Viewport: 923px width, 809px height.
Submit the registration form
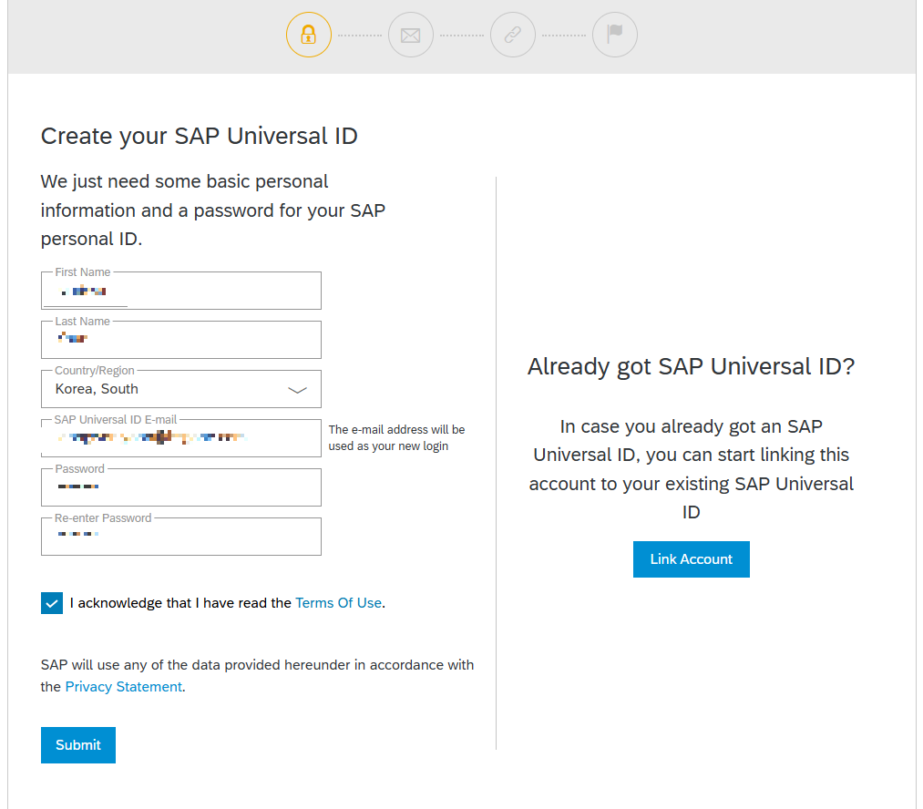click(x=78, y=745)
